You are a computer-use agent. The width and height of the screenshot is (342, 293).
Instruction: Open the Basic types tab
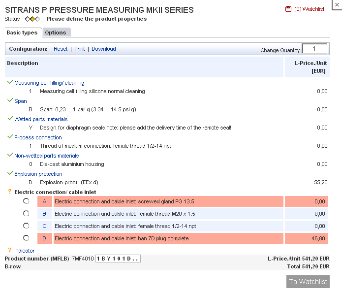23,33
